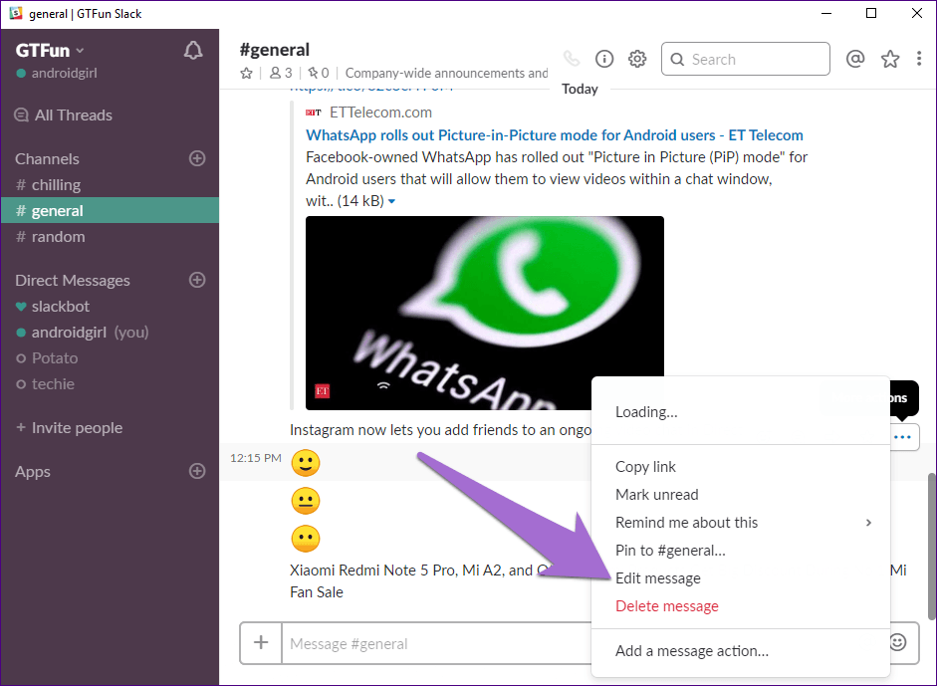Open the random channel
This screenshot has width=937, height=686.
pyautogui.click(x=110, y=237)
